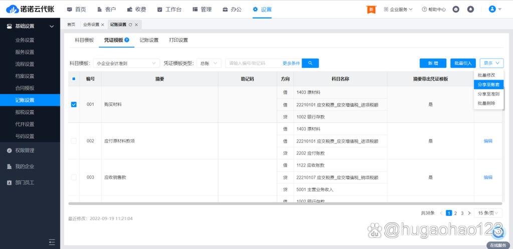Switch to the 科目模板 tab
Screen dimensions: 513x249
(x=84, y=40)
